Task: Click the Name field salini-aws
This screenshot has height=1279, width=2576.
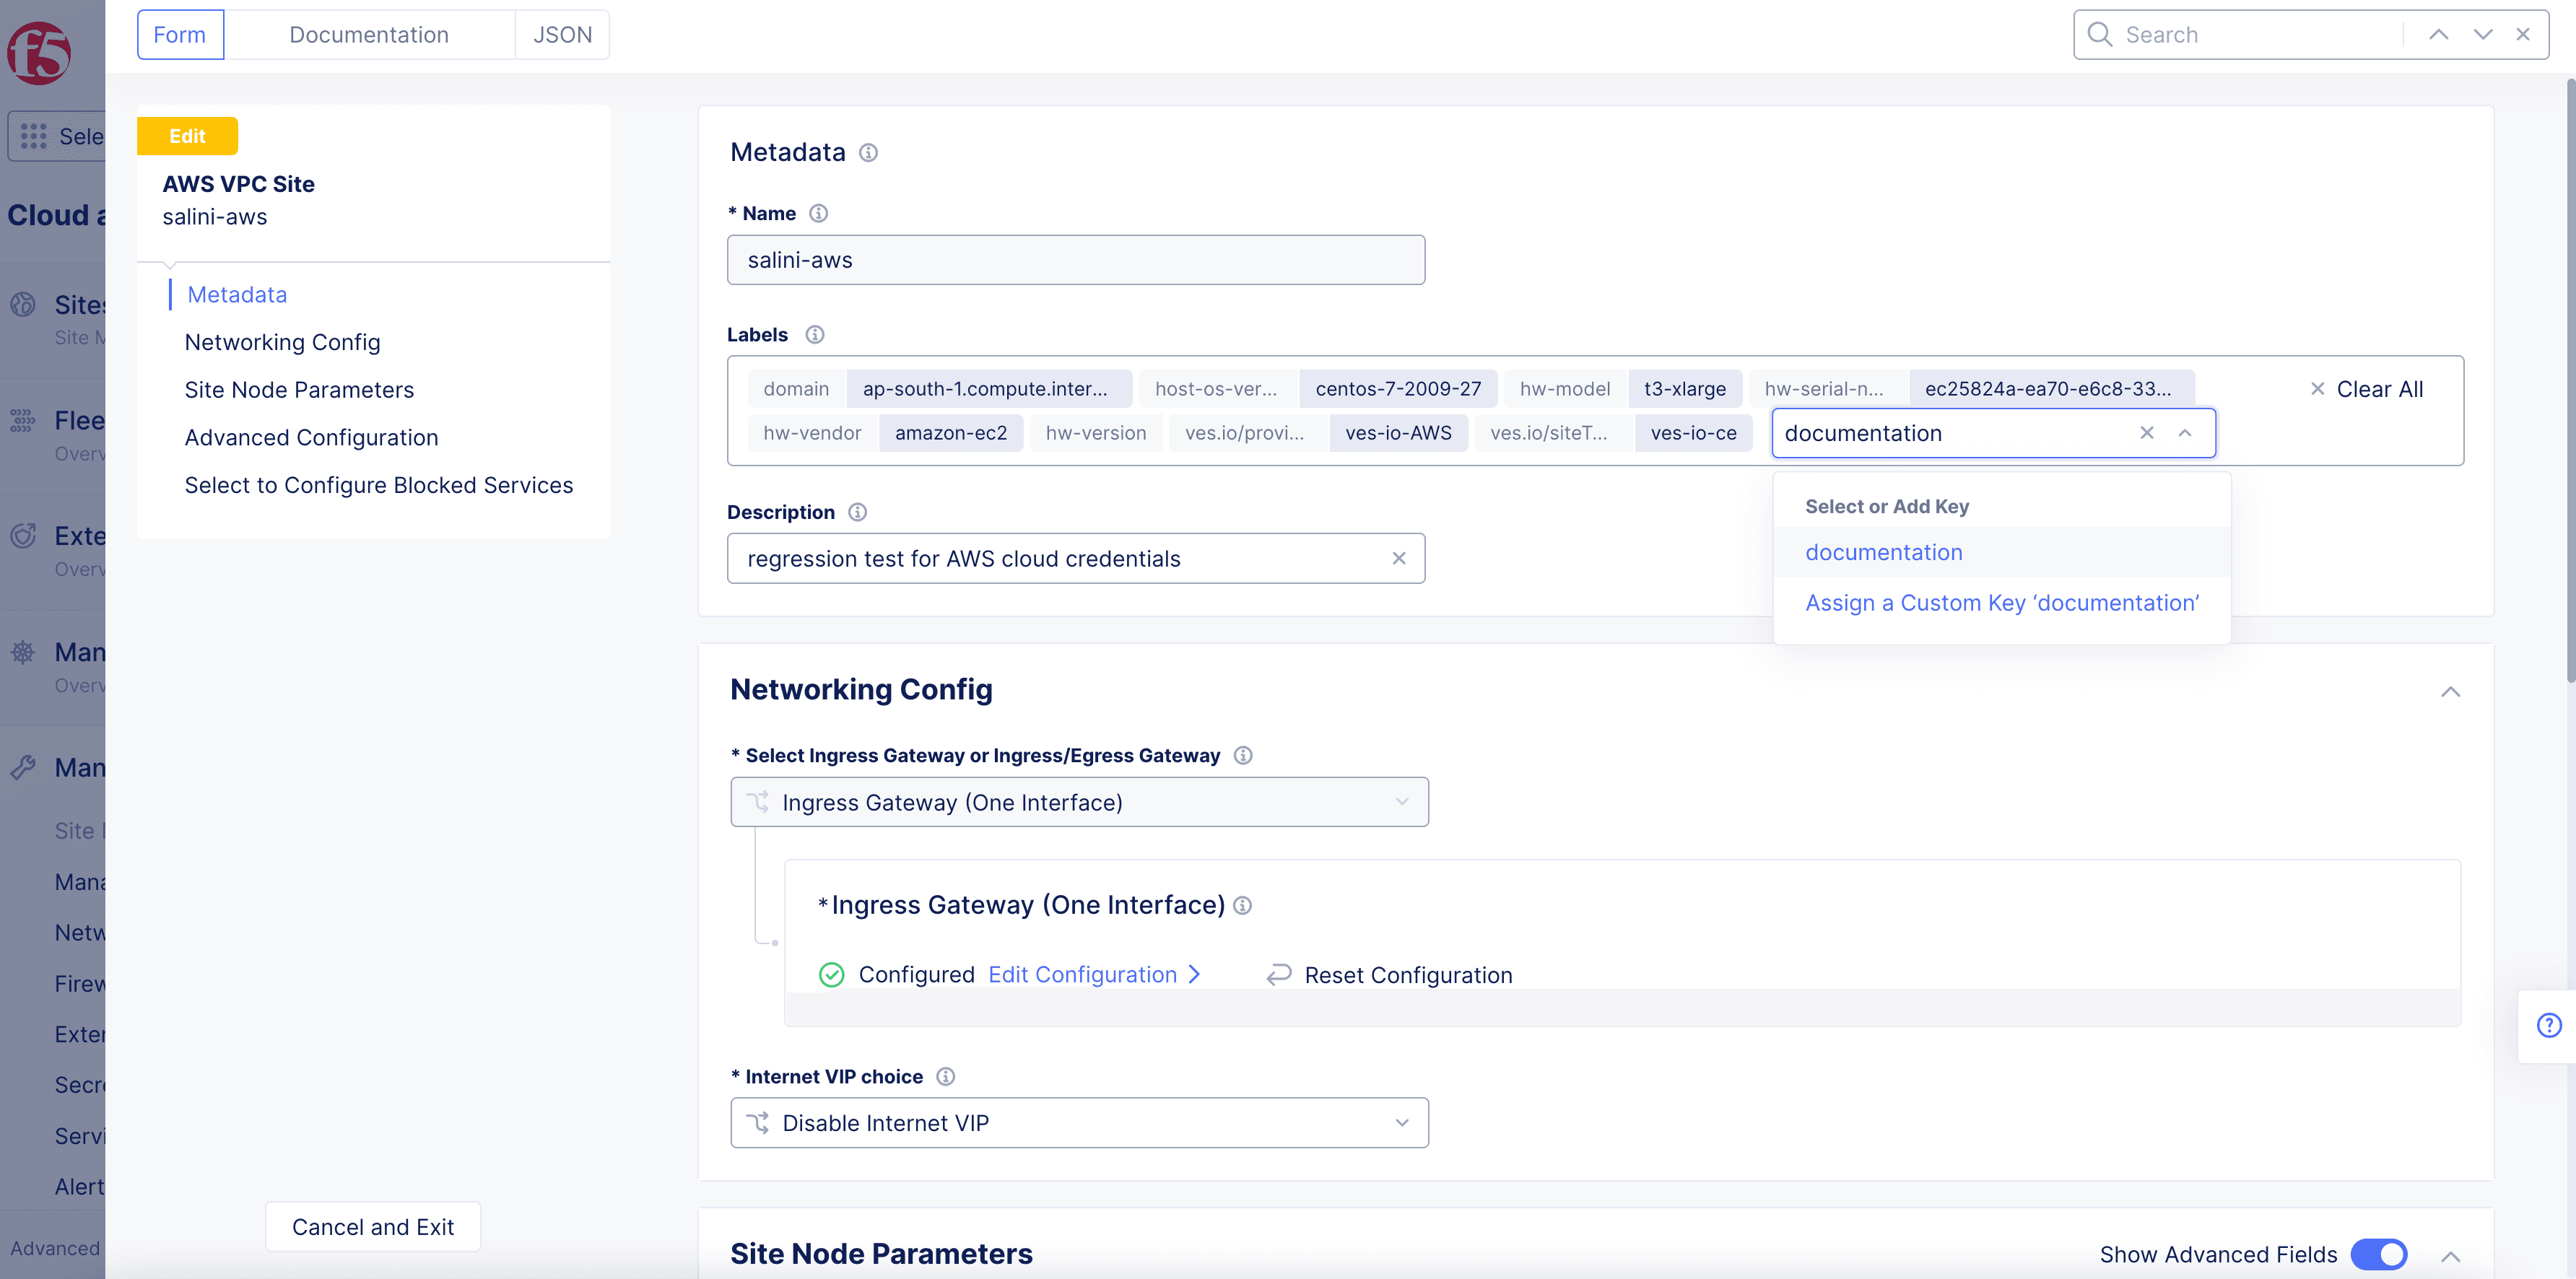Action: (x=1076, y=260)
